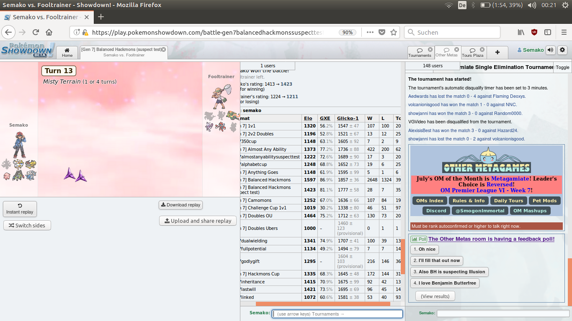
Task: Click the View results poll button
Action: [x=435, y=296]
